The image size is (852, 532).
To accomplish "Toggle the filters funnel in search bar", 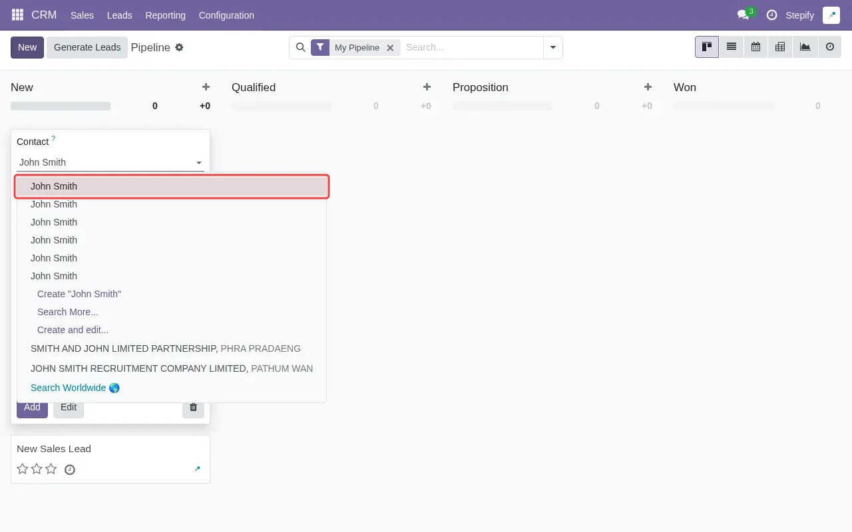I will (320, 47).
